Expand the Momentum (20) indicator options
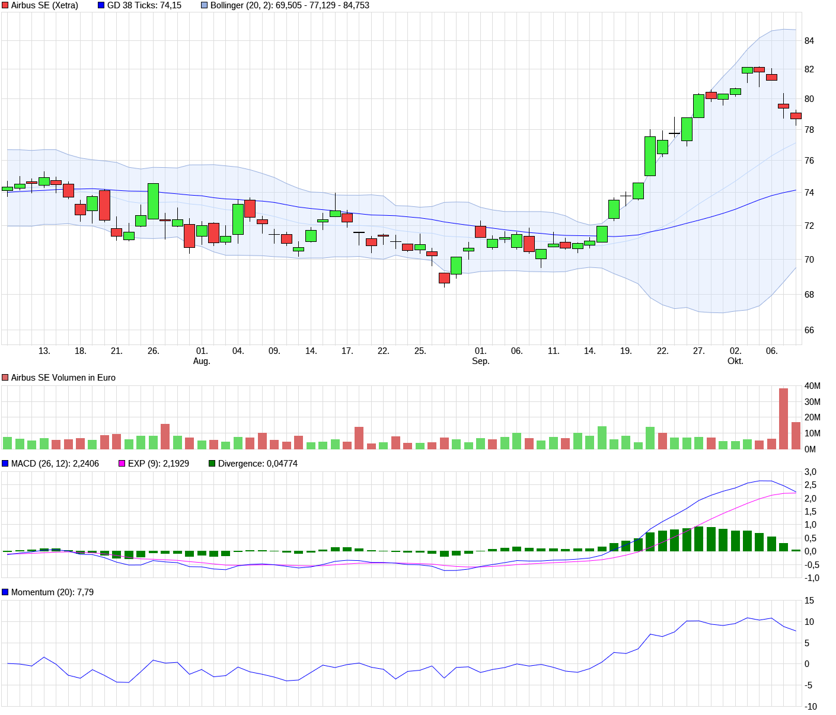Viewport: 836px width, 715px height. tap(5, 591)
